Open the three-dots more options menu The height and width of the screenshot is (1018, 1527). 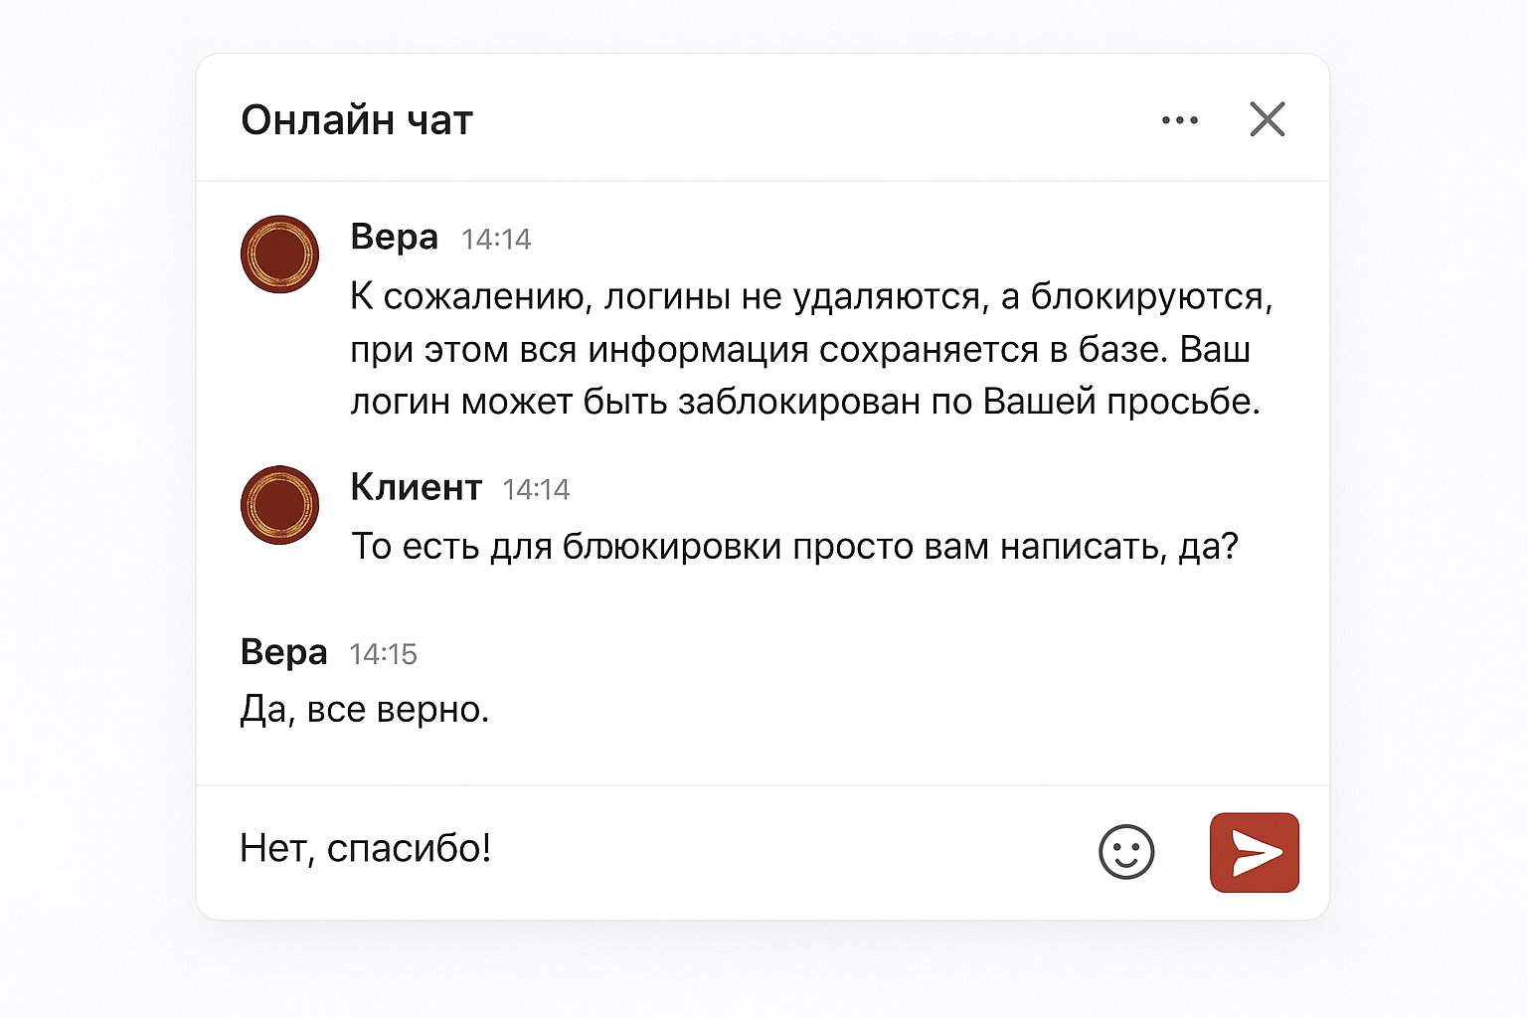coord(1180,120)
